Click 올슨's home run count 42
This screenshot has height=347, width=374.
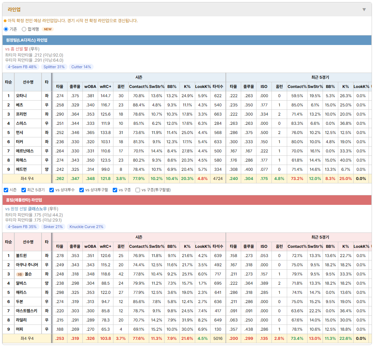[121, 274]
